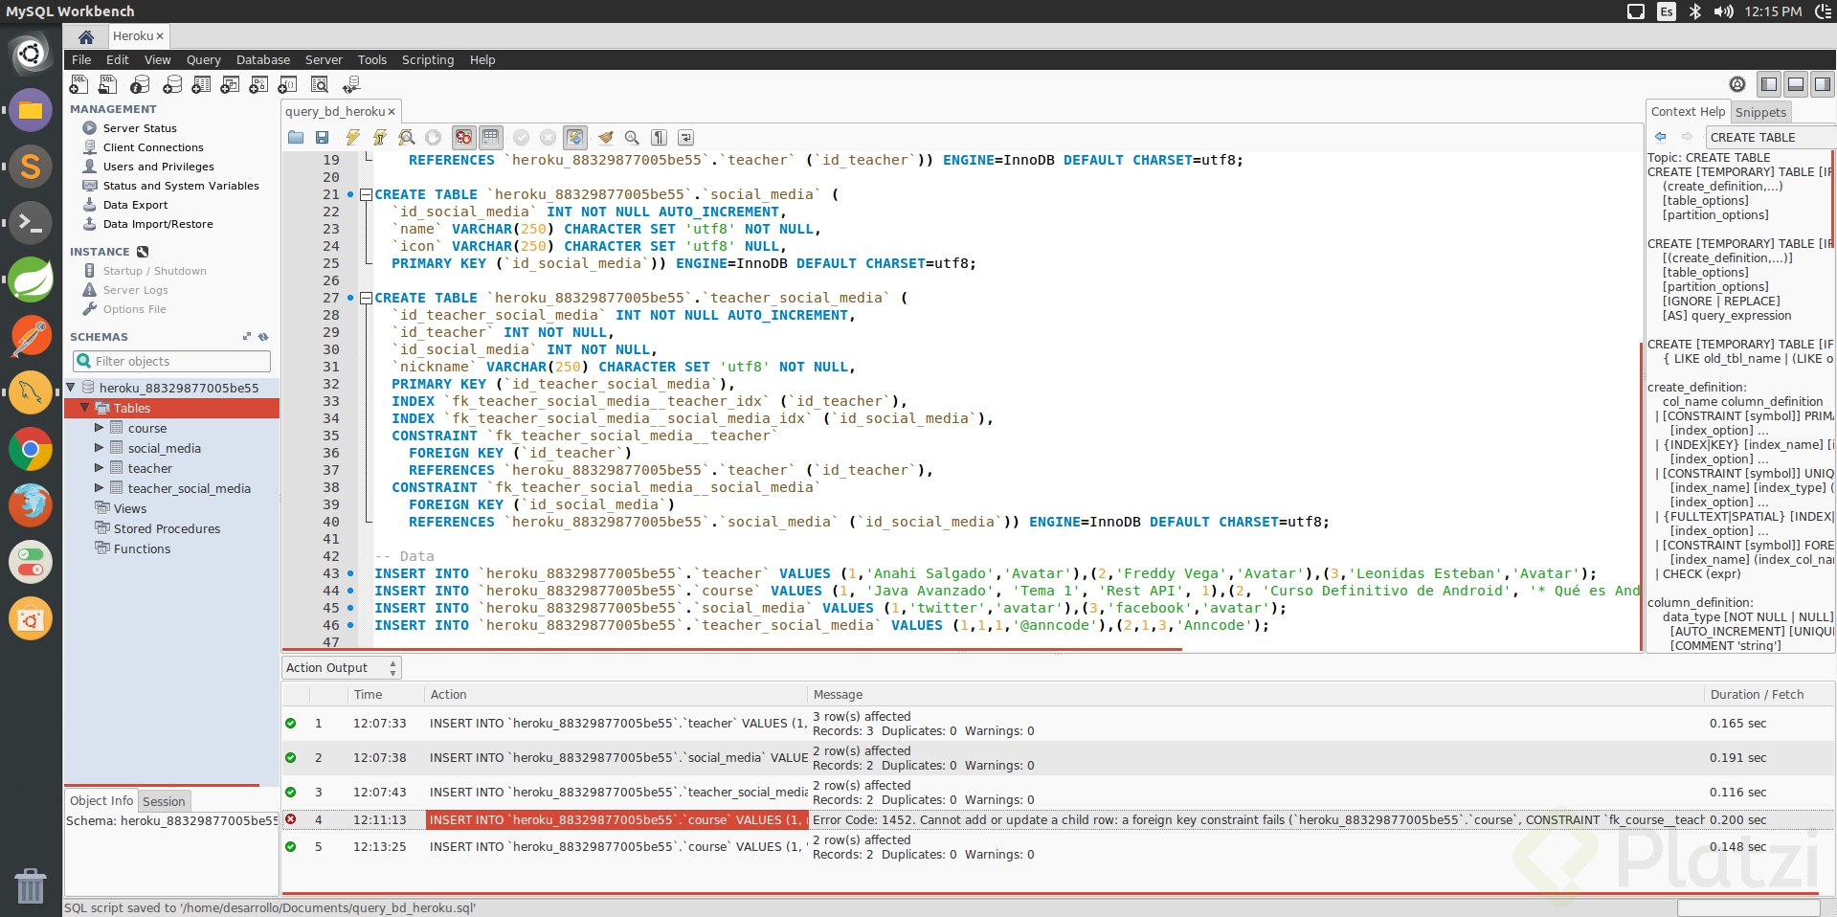1837x917 pixels.
Task: Toggle invisible characters display (pilcrow icon)
Action: 659,138
